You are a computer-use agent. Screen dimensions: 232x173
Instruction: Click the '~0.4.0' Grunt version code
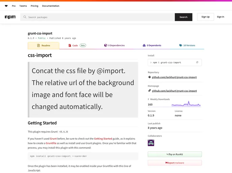(63, 132)
